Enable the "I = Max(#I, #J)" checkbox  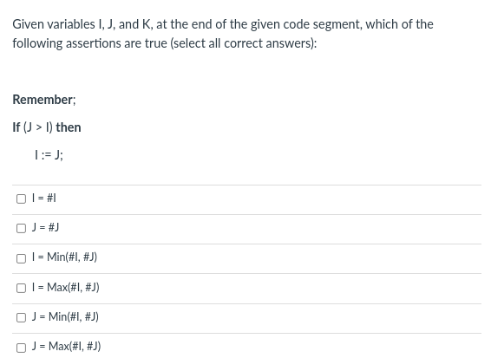pyautogui.click(x=21, y=288)
